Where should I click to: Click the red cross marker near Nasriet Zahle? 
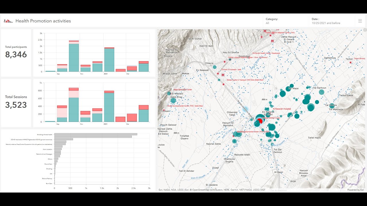[233, 136]
